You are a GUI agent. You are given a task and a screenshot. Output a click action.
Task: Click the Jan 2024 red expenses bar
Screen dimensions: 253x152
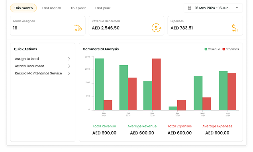tap(108, 105)
